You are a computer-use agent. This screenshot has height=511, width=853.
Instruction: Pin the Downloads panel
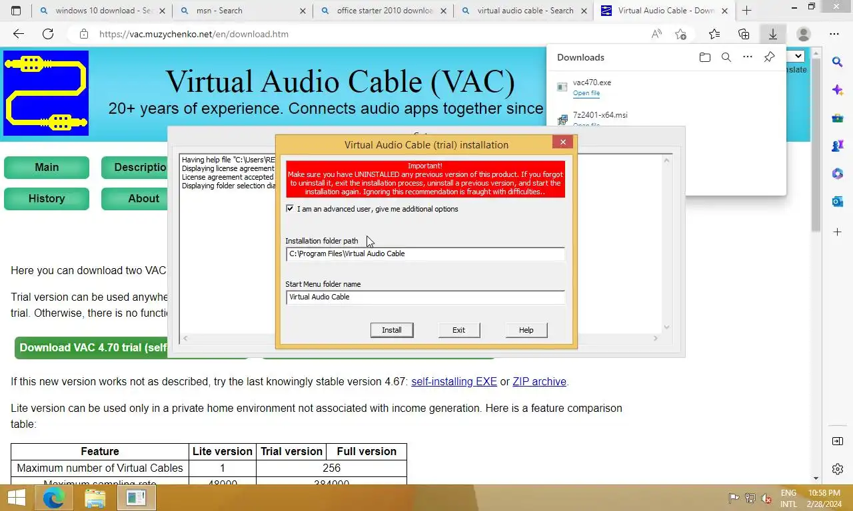point(769,57)
